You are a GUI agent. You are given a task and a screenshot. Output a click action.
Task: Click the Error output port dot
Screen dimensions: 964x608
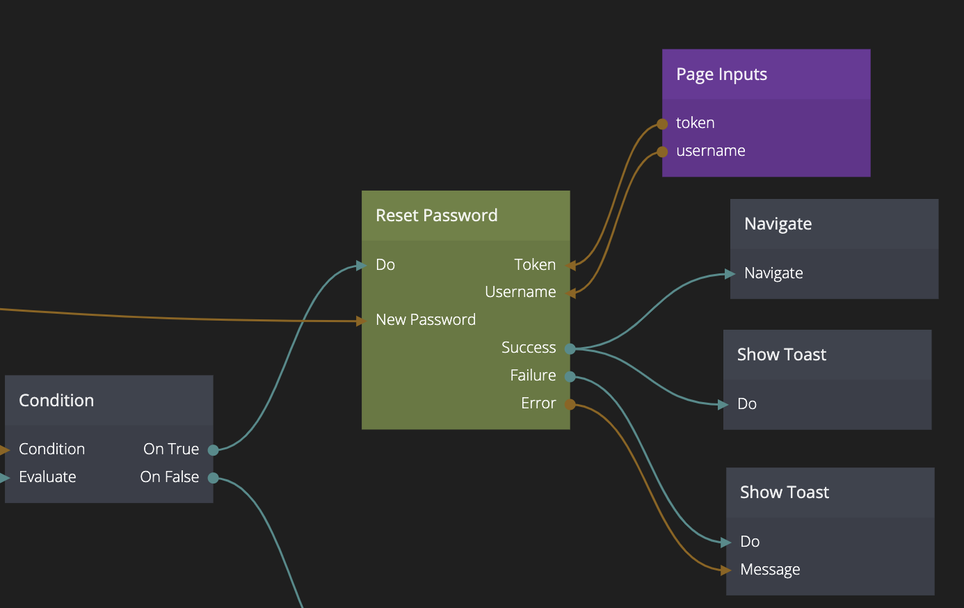point(570,404)
